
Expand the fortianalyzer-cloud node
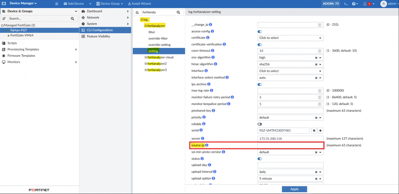click(145, 57)
